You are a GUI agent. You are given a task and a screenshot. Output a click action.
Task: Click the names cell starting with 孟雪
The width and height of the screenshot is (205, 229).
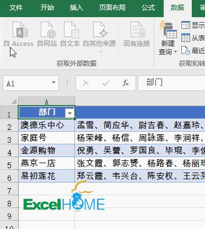(x=140, y=125)
